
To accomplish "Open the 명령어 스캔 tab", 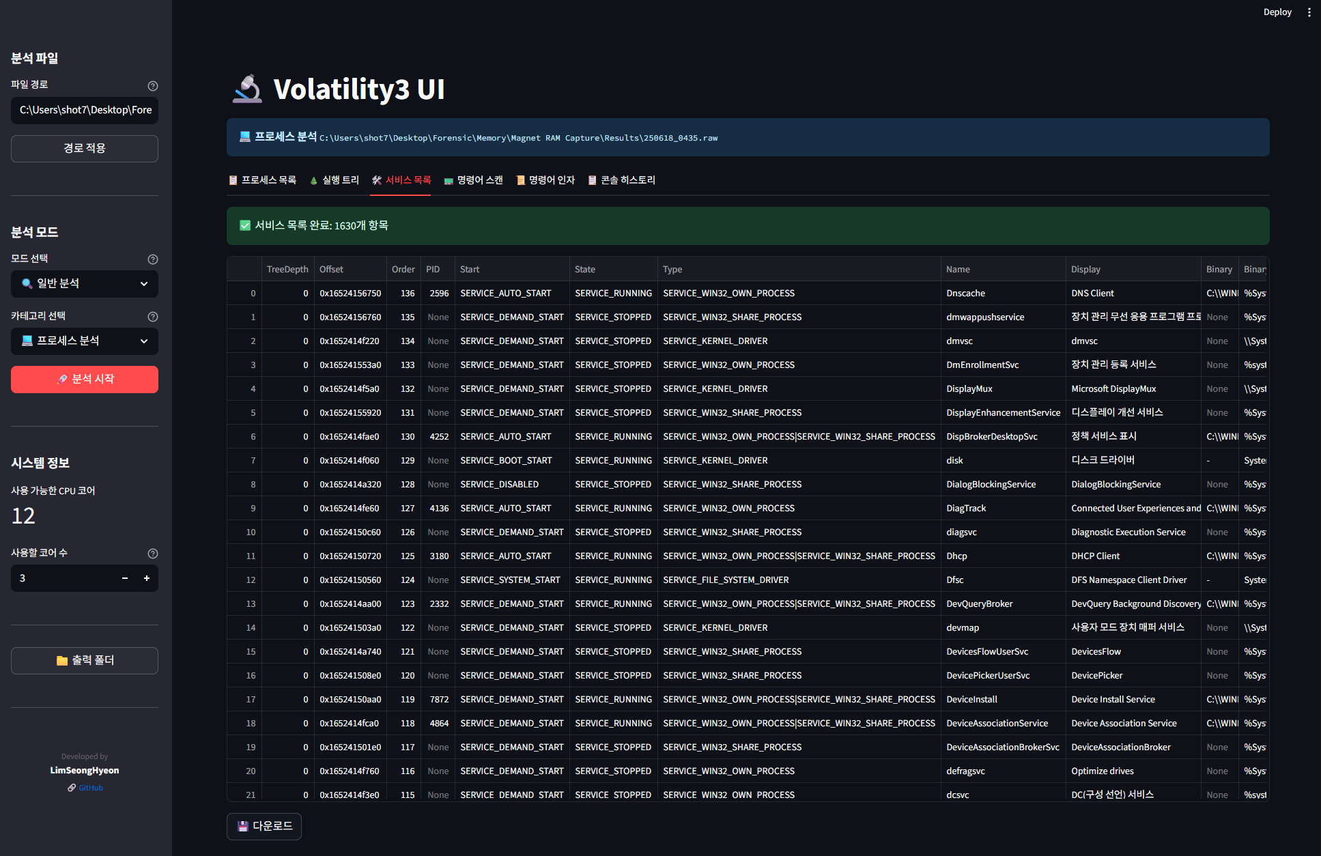I will [473, 180].
